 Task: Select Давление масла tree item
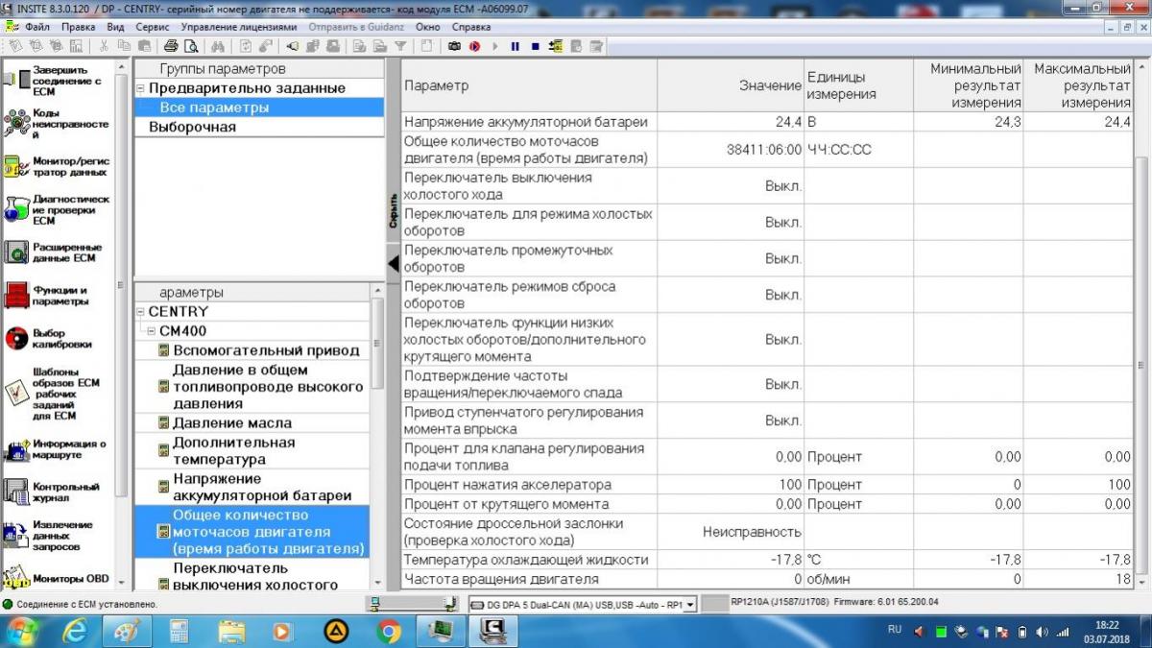coord(225,422)
